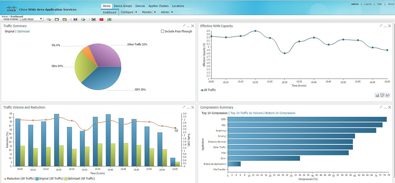Open the Device Groups tab
This screenshot has height=183, width=395.
click(x=123, y=6)
